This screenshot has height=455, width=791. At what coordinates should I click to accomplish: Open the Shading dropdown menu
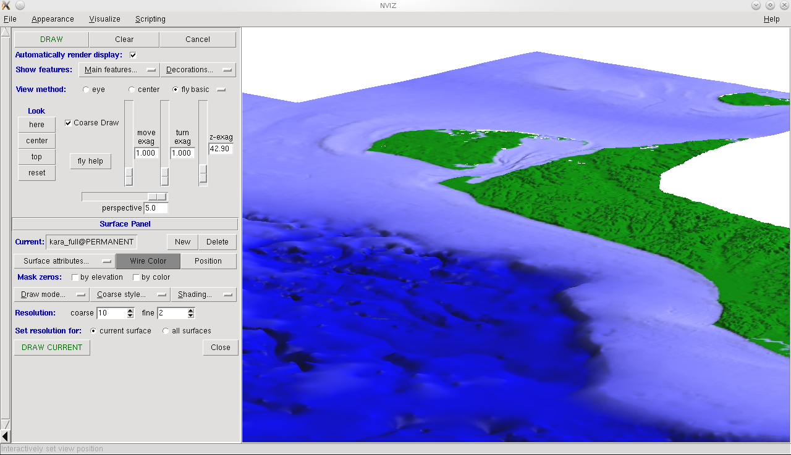(x=203, y=294)
